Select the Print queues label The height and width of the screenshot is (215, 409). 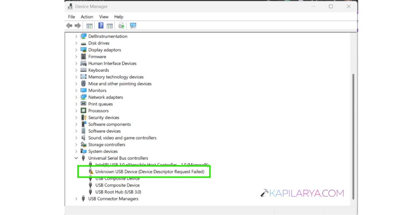(x=101, y=104)
